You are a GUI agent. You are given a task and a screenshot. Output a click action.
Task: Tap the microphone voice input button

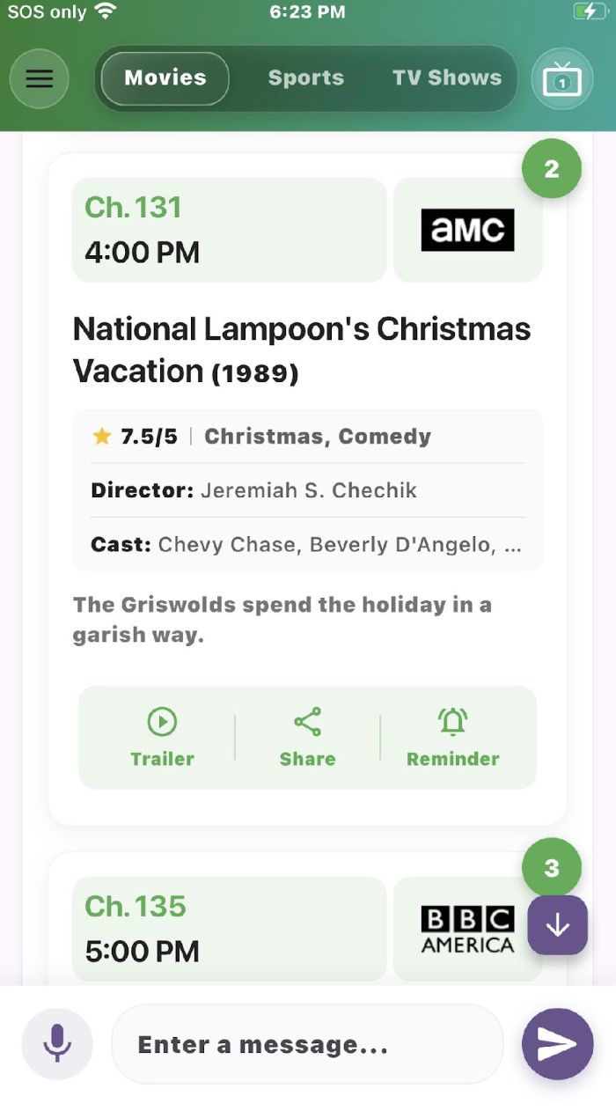pyautogui.click(x=57, y=1044)
